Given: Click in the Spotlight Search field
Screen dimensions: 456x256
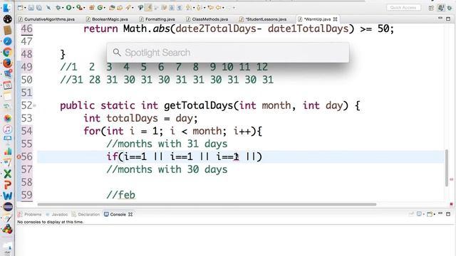Looking at the screenshot, I should coord(228,53).
